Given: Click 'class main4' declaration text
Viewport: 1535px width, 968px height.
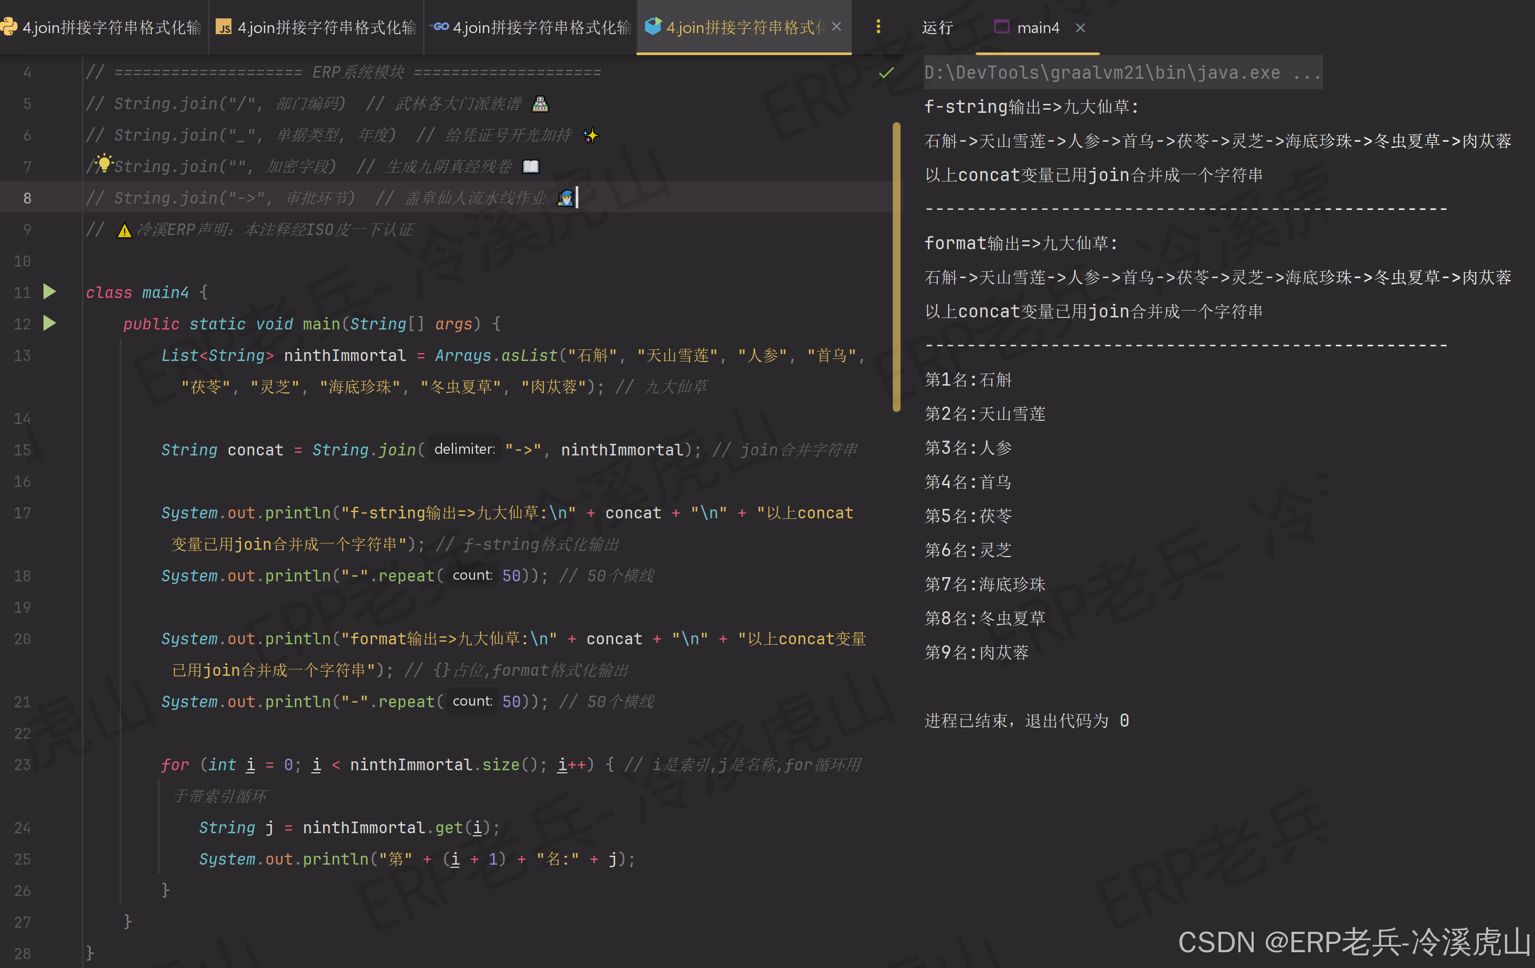Looking at the screenshot, I should click(137, 293).
